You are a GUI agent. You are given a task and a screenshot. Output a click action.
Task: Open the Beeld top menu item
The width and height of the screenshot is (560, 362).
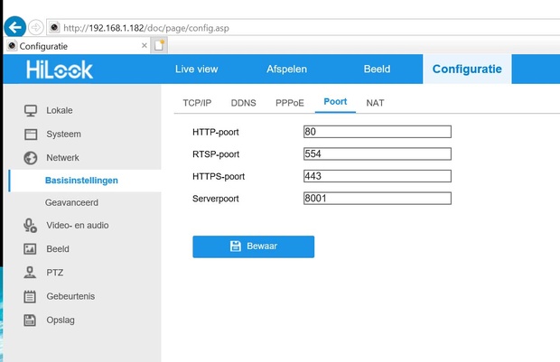pyautogui.click(x=377, y=69)
